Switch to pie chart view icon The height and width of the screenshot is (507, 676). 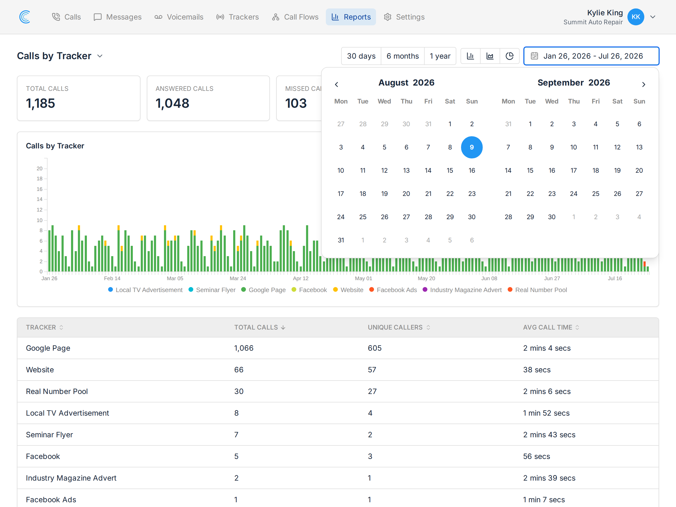pos(509,56)
